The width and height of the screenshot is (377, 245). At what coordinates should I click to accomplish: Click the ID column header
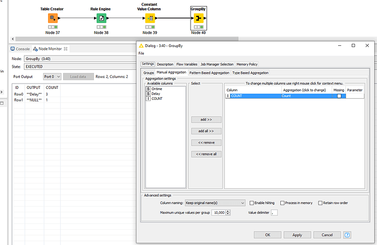17,88
